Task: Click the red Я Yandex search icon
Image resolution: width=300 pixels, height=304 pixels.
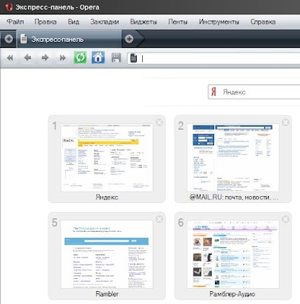Action: click(x=213, y=92)
